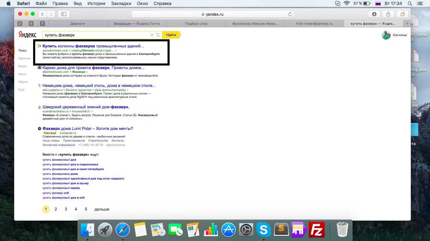The image size is (430, 241).
Task: Open the pinned tab labeled Z
Action: pyautogui.click(x=20, y=24)
